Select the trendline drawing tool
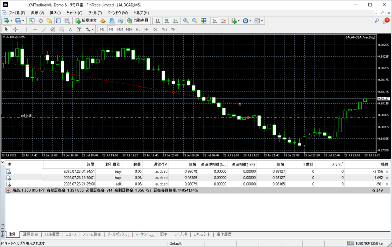 (44, 29)
